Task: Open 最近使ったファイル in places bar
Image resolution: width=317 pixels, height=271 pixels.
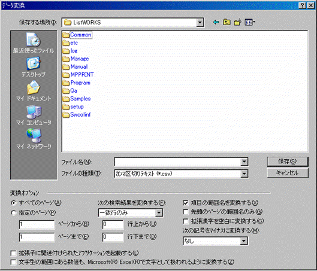Action: (34, 43)
